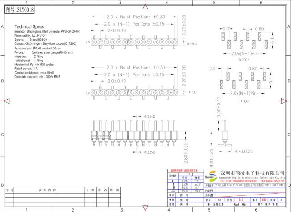The height and width of the screenshot is (212, 291).
Task: Click the TYPE02 label beside top view
Action: (192, 44)
